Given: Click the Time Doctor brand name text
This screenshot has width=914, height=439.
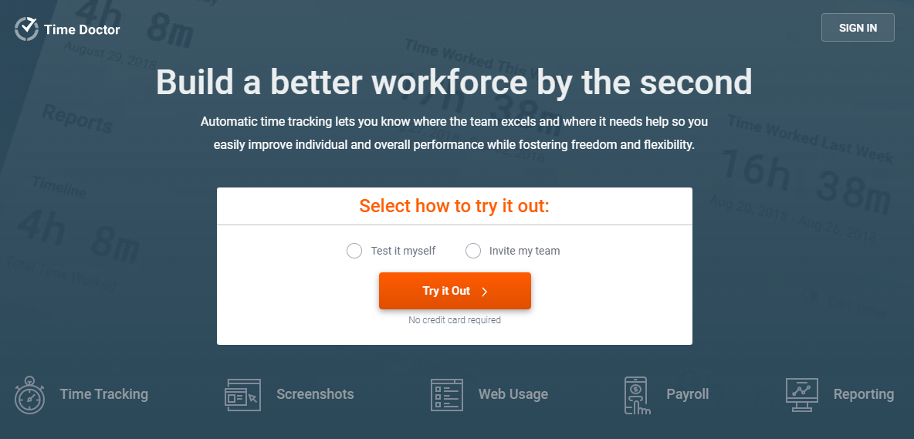Looking at the screenshot, I should [82, 29].
